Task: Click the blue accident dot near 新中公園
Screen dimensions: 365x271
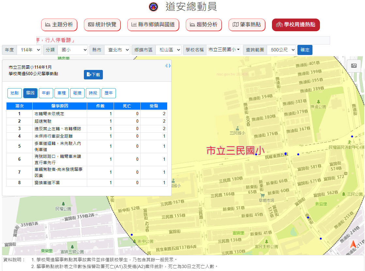Action: coord(132,235)
